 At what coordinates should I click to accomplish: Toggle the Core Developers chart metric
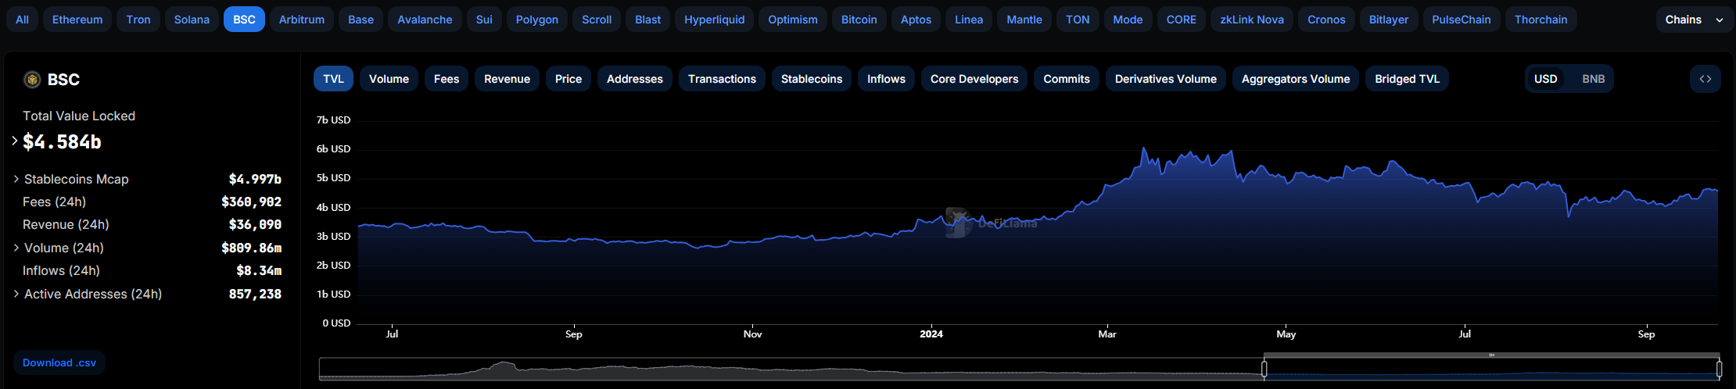coord(974,79)
